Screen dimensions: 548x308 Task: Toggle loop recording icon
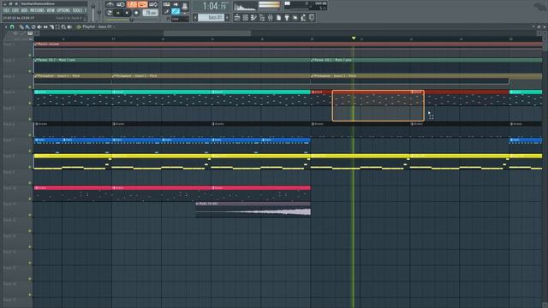153,4
